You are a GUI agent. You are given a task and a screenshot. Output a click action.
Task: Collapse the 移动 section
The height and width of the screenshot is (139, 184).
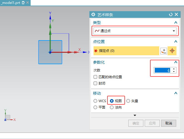point(176,93)
